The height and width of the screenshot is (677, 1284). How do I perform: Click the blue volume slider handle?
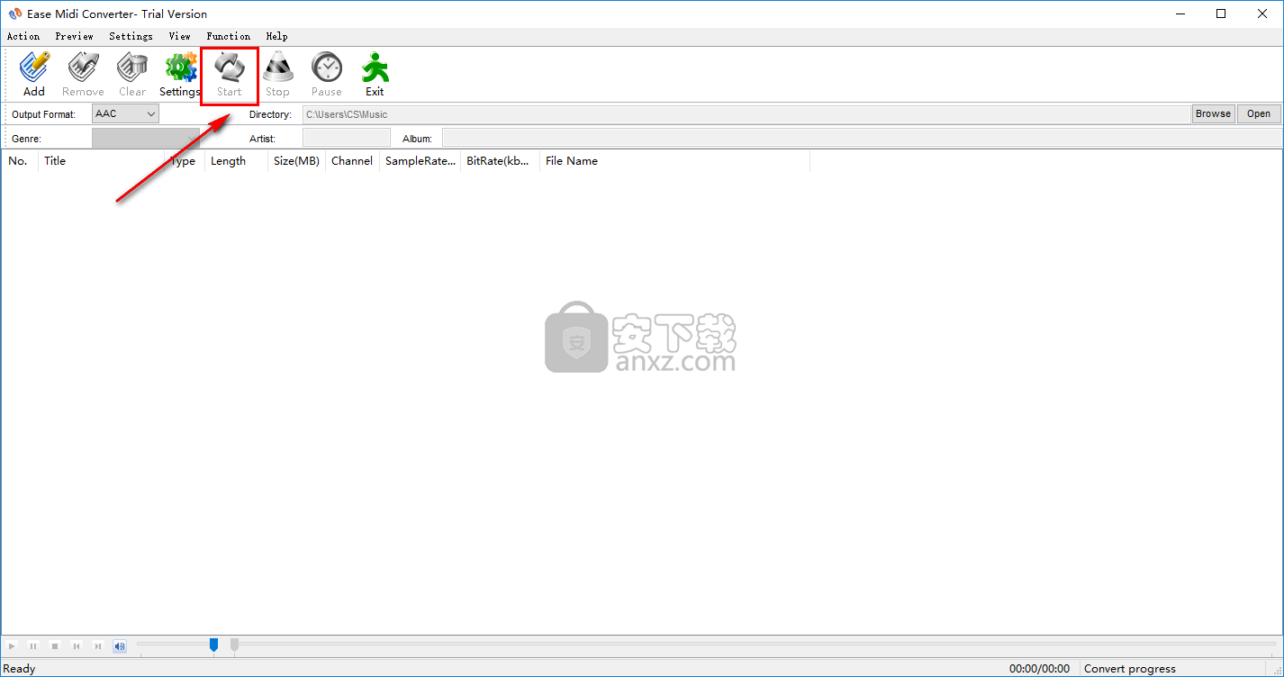(x=213, y=645)
